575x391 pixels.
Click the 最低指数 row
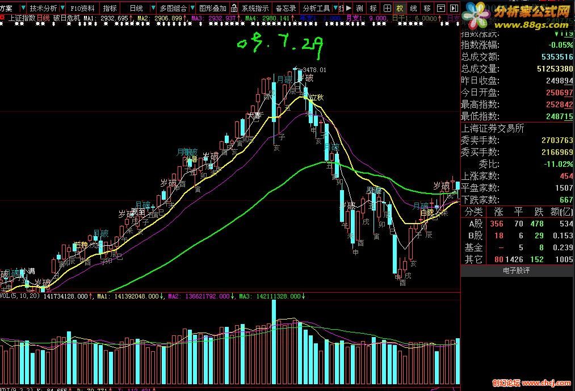[517, 116]
